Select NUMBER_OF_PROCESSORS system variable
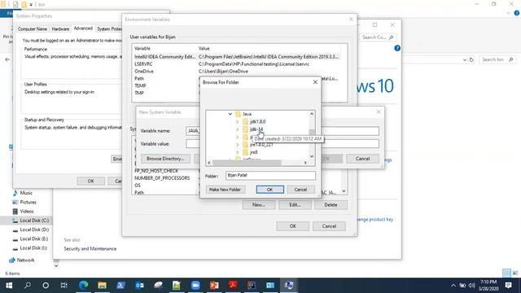This screenshot has height=293, width=521. tap(162, 178)
